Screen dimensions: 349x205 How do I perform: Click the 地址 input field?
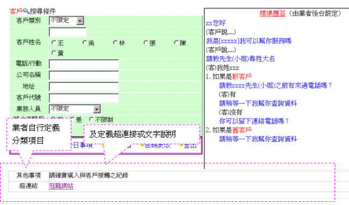(84, 86)
